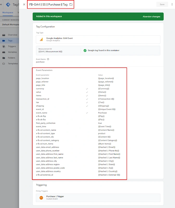Open Triggers in the sidebar menu

(12, 46)
